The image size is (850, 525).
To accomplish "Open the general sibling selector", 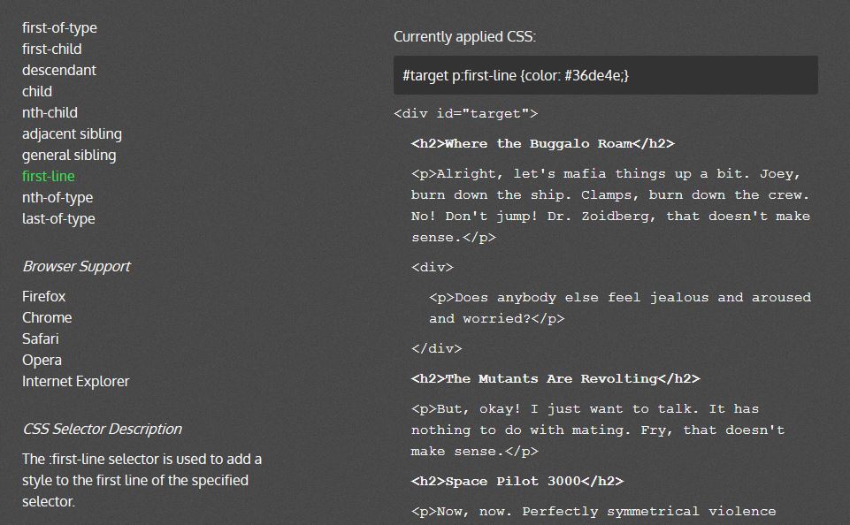I will pyautogui.click(x=69, y=155).
